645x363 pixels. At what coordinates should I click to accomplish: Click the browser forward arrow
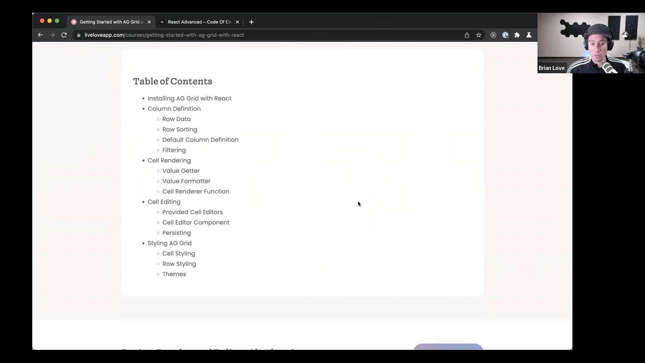pyautogui.click(x=52, y=35)
